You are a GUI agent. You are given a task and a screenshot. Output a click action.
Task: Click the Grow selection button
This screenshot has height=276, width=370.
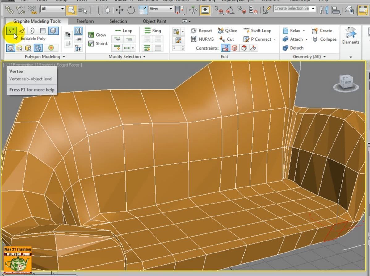pyautogui.click(x=97, y=35)
